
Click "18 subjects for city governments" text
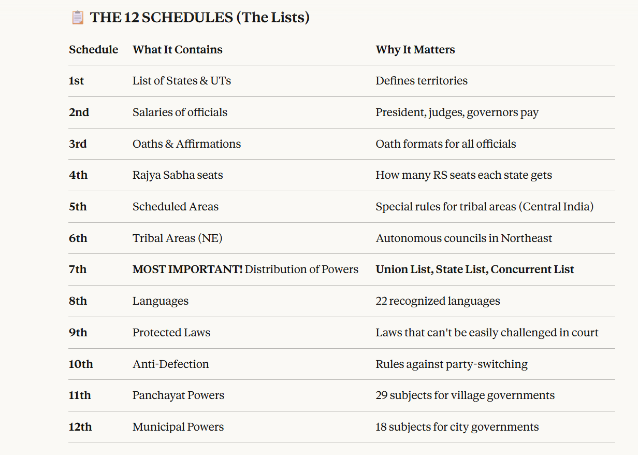tap(457, 427)
